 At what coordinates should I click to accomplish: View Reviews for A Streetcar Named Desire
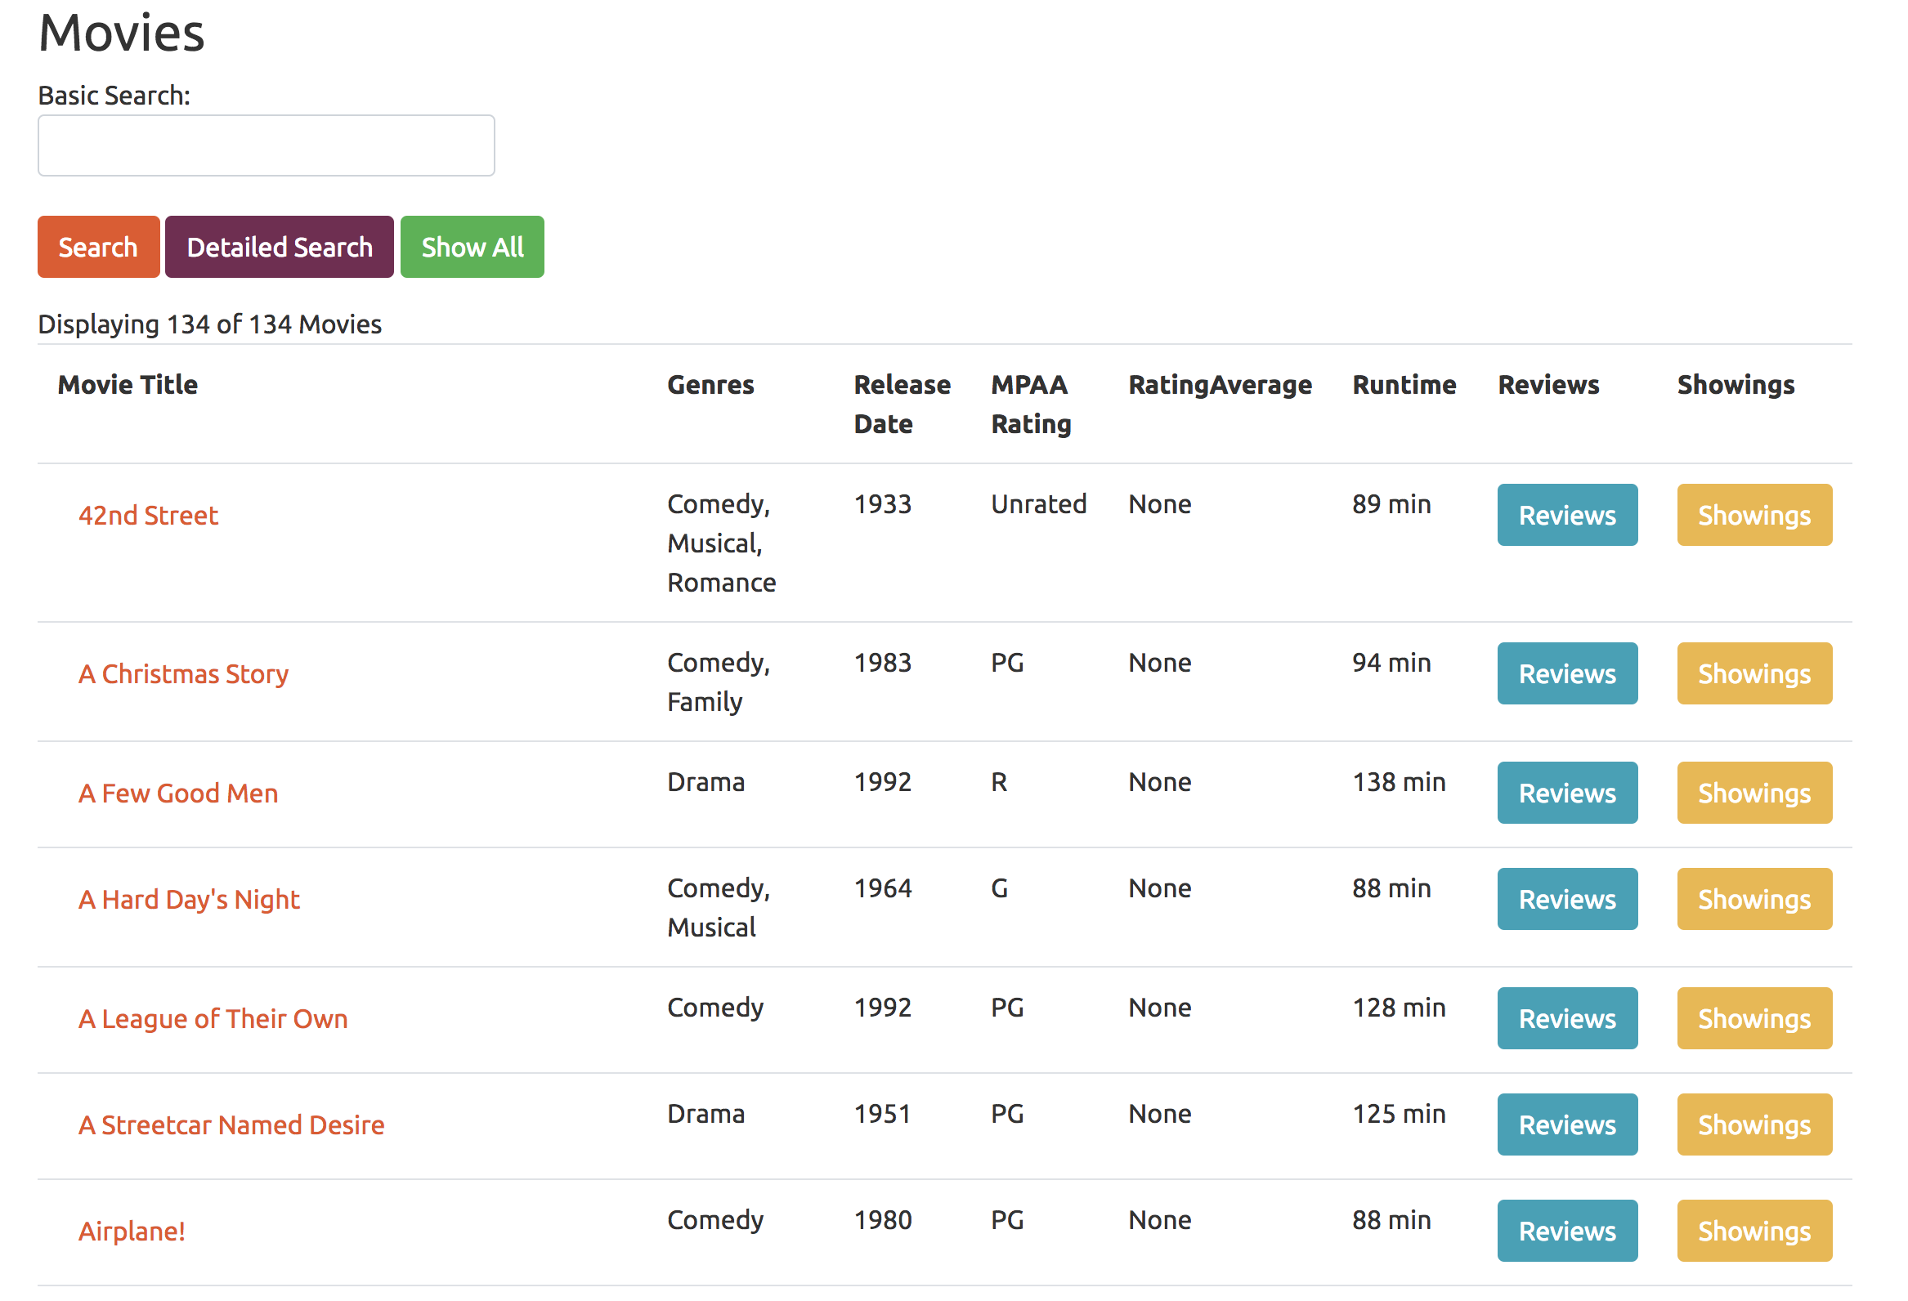click(1566, 1124)
